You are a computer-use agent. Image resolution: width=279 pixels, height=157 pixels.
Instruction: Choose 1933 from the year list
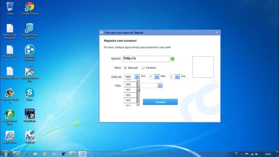(130, 100)
